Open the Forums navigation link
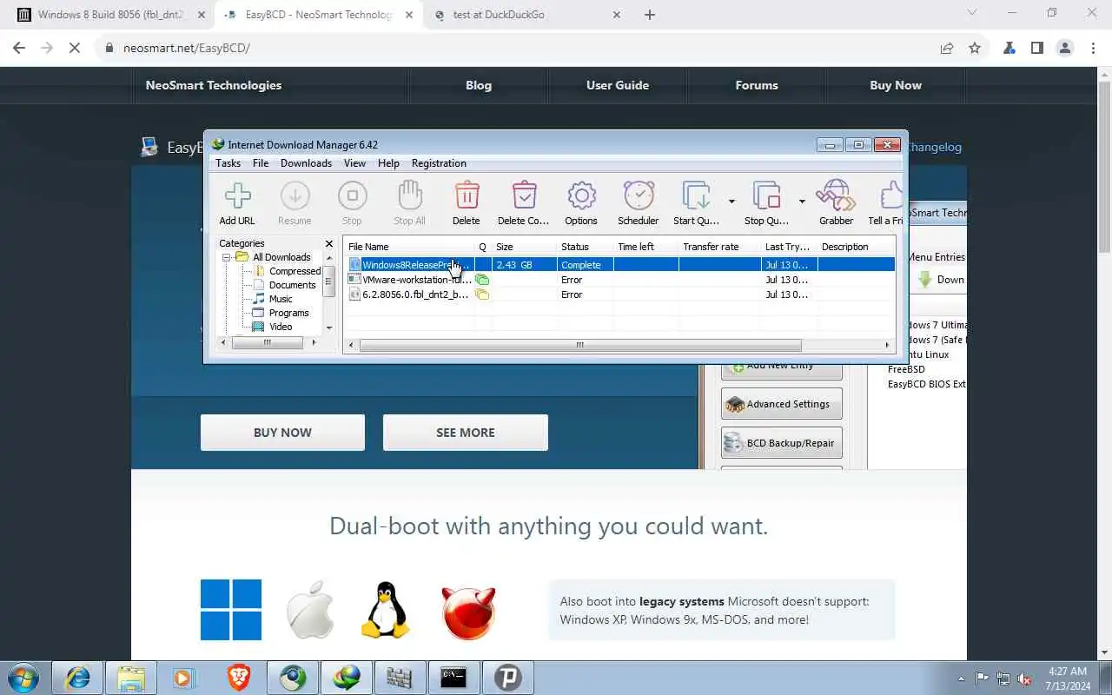This screenshot has height=695, width=1112. coord(757,85)
